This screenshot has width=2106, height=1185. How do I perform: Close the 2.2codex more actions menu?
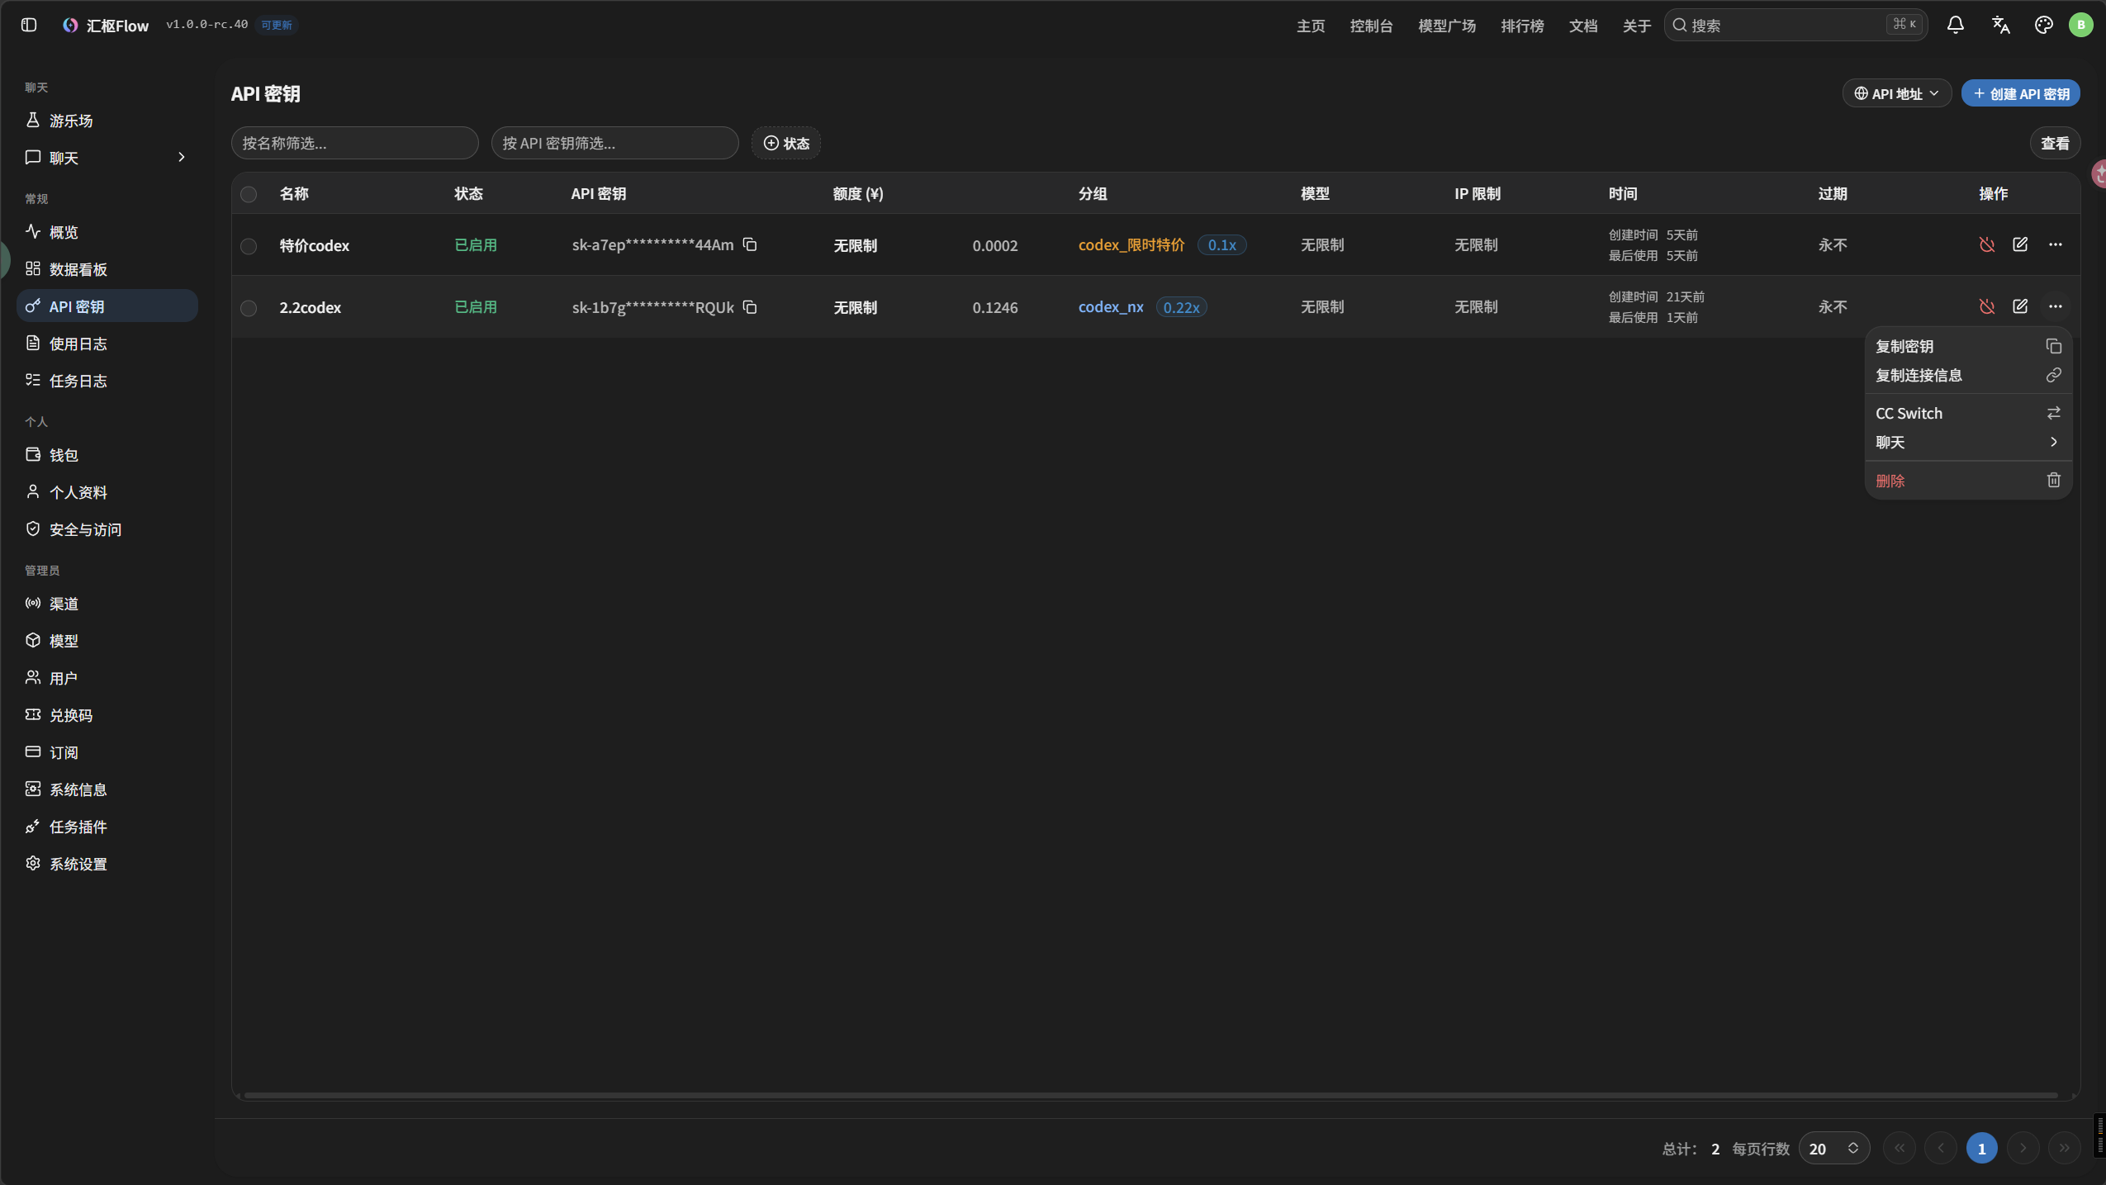point(2055,306)
